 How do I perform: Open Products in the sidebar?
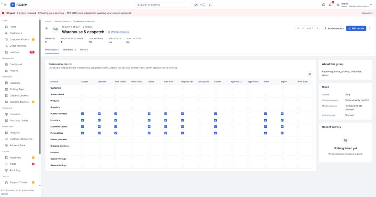click(19, 133)
